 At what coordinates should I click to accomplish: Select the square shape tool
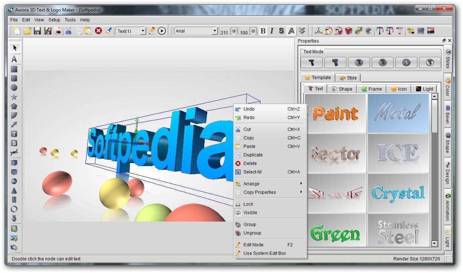tap(14, 69)
